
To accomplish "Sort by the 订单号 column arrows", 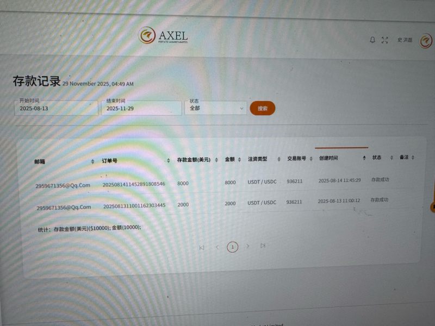I will 169,160.
